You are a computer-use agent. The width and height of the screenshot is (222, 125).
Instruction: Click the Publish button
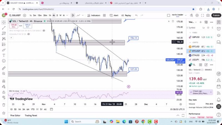[x=216, y=16]
